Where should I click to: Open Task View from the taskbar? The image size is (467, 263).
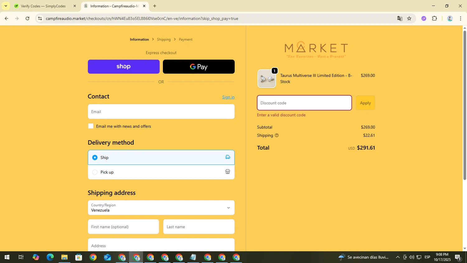21,257
